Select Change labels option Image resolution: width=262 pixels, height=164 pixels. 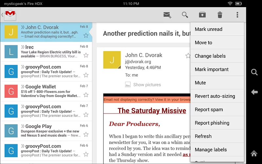(217, 56)
